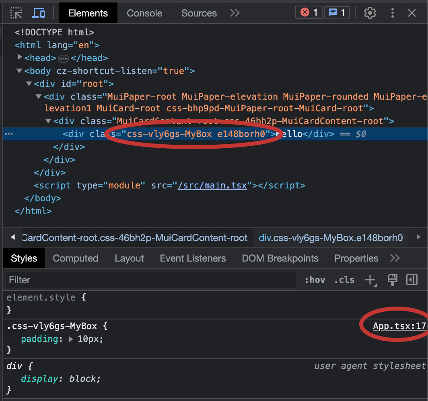The image size is (428, 401).
Task: Select the html lang="en" element
Action: tap(57, 45)
